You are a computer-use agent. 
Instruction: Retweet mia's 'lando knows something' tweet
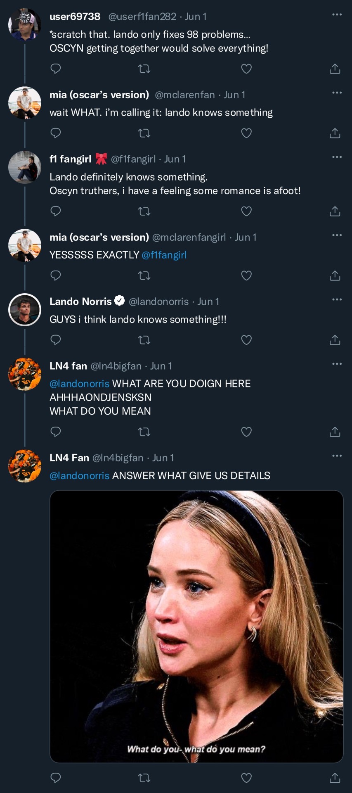click(144, 133)
